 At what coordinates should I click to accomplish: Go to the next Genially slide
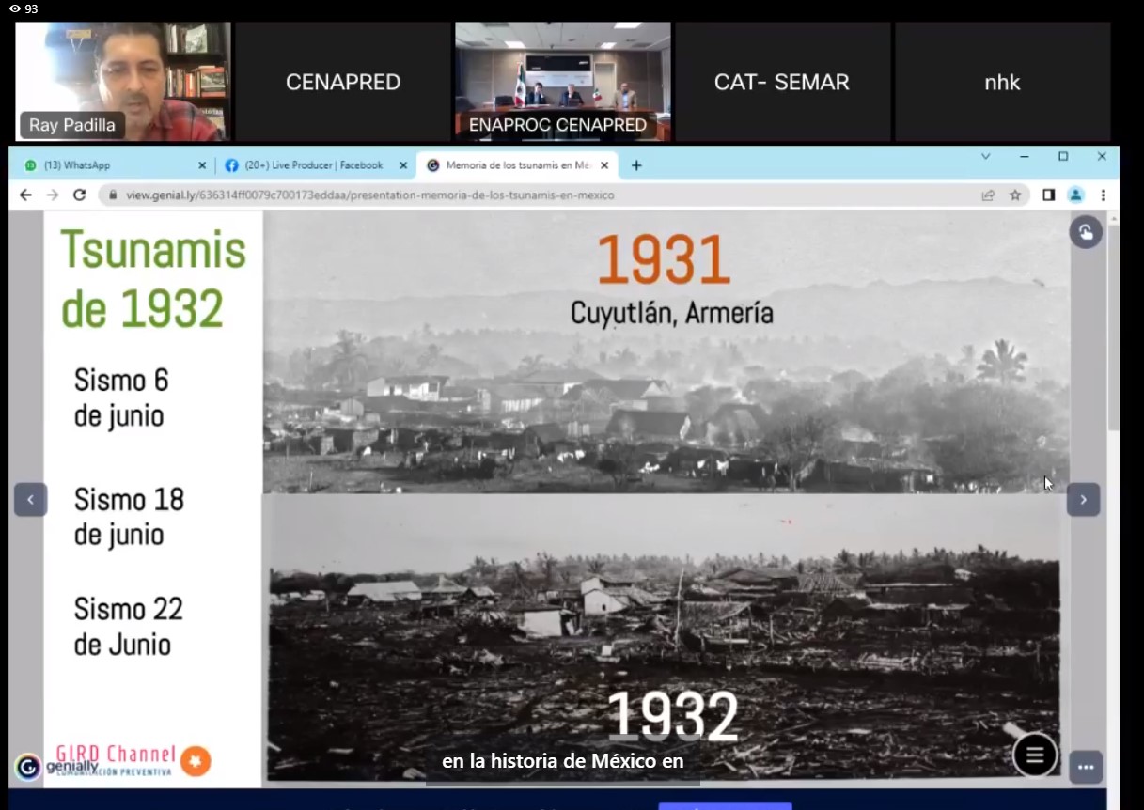(x=1083, y=500)
